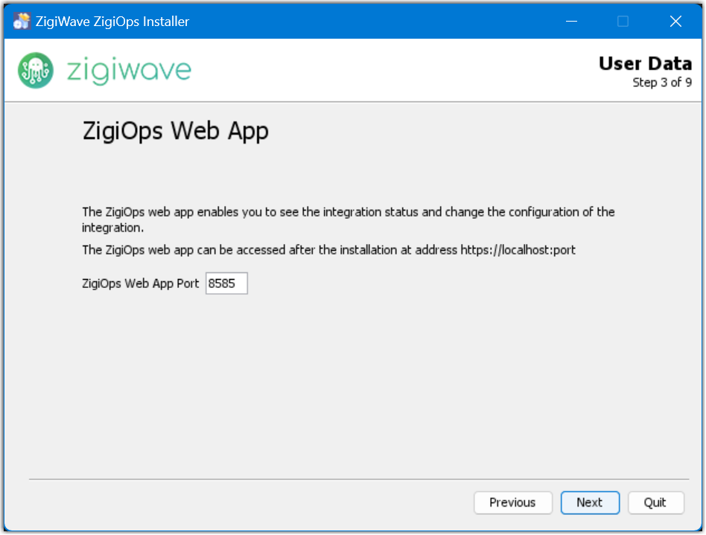706x535 pixels.
Task: Click the https://localhost:port address text
Action: pyautogui.click(x=518, y=250)
